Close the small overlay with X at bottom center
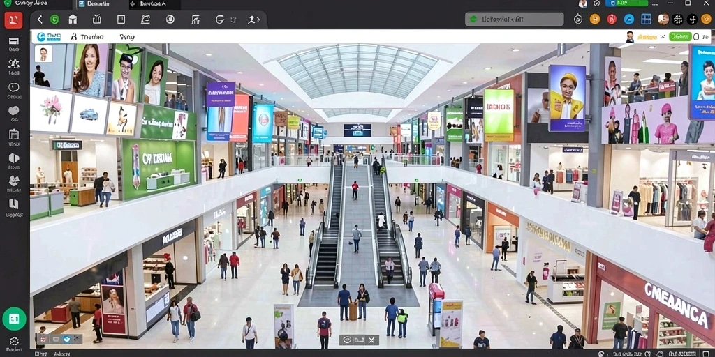 pos(371,340)
